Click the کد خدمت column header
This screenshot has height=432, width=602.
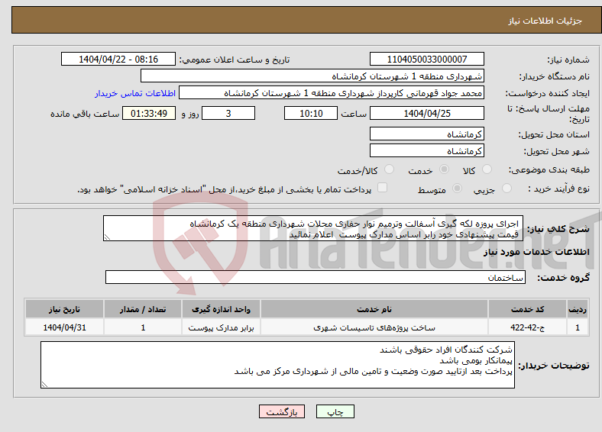(528, 309)
